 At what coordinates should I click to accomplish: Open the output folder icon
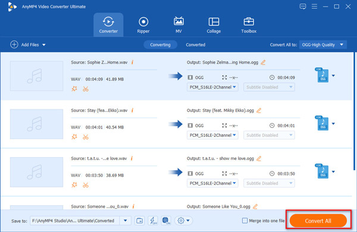click(139, 221)
